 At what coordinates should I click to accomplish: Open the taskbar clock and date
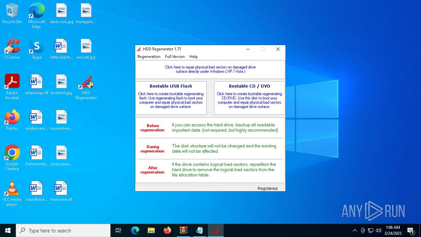(393, 230)
